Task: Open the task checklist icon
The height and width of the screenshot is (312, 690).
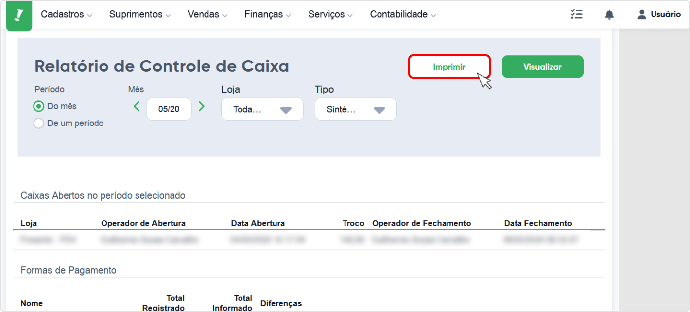Action: pyautogui.click(x=577, y=14)
